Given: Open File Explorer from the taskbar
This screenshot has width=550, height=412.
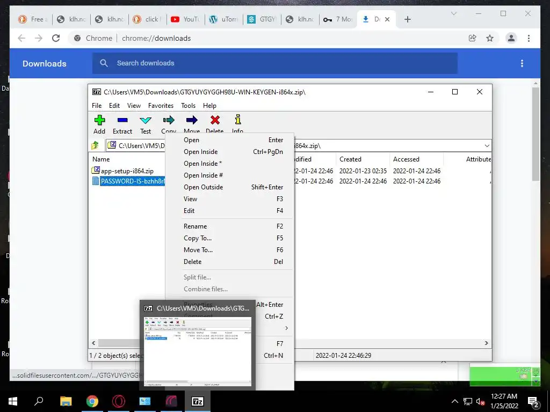Looking at the screenshot, I should [x=66, y=401].
